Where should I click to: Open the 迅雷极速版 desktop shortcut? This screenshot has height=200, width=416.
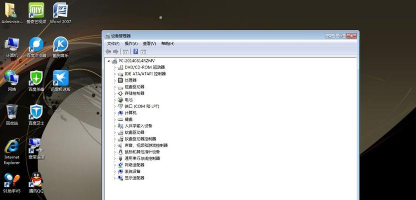point(60,81)
